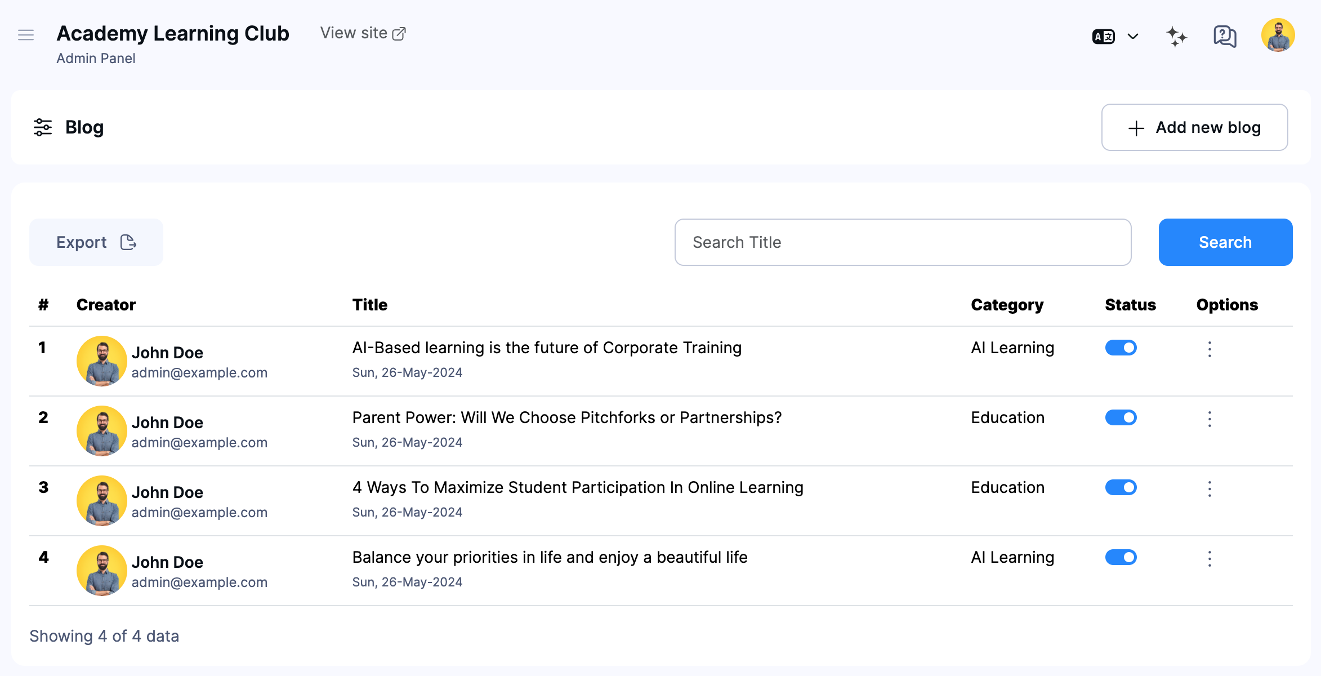Open View site in new tab
The width and height of the screenshot is (1321, 676).
coord(363,33)
